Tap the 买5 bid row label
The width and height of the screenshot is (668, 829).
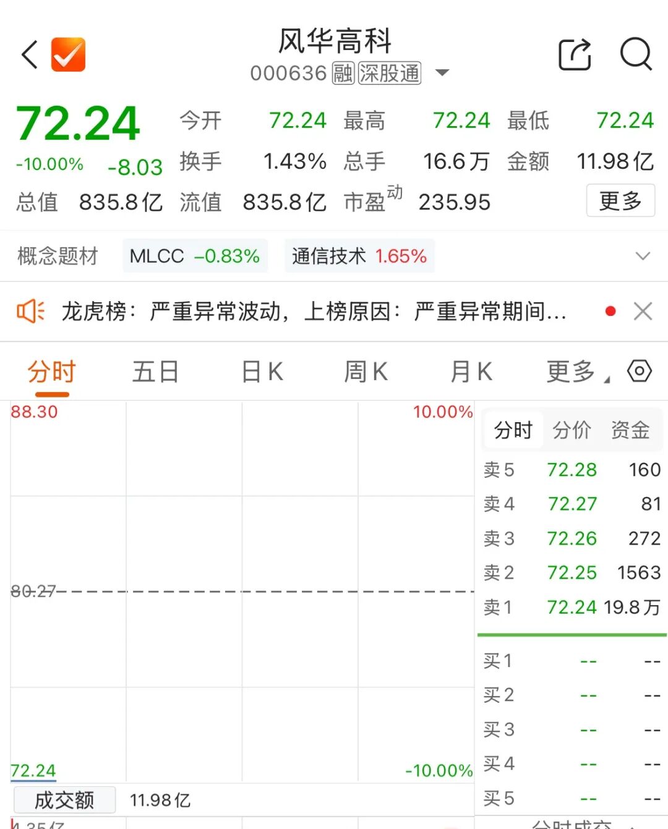499,798
